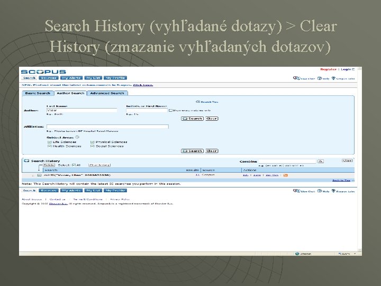
Task: Toggle the Select All checkbox in Search History
Action: (x=74, y=165)
